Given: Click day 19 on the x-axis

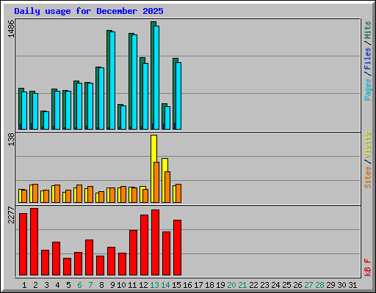Looking at the screenshot, I should 220,285.
